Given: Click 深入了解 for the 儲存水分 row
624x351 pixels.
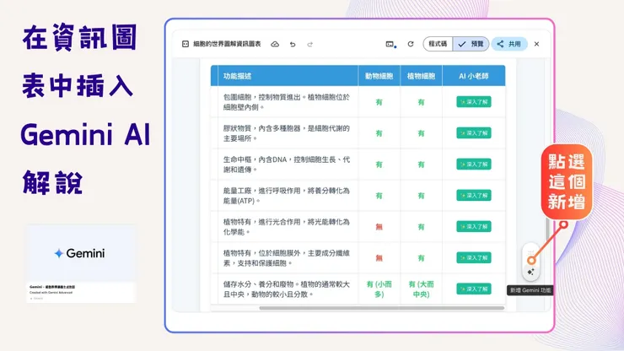Looking at the screenshot, I should pos(474,289).
